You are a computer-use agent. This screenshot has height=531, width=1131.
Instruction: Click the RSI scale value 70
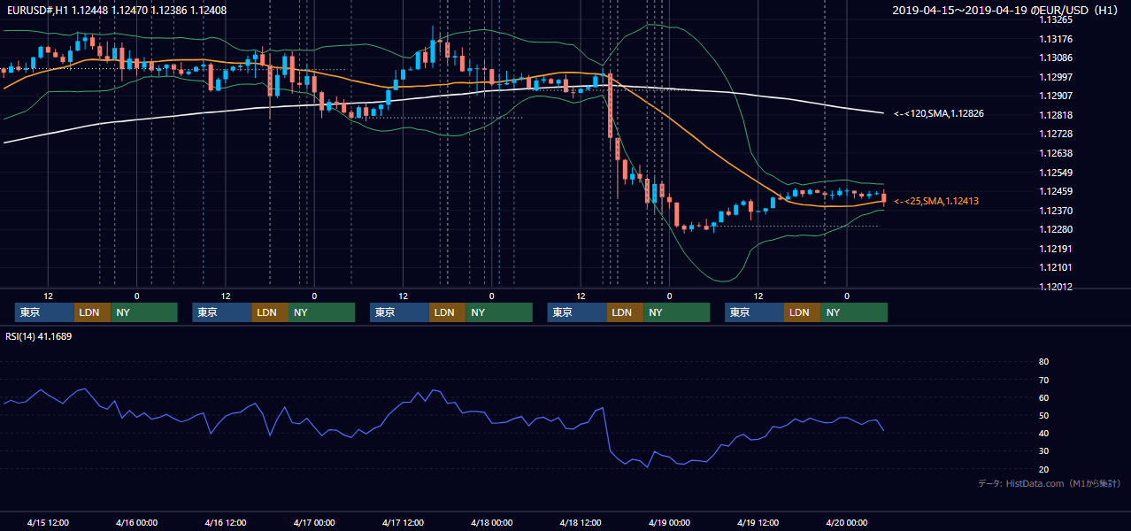(1043, 380)
